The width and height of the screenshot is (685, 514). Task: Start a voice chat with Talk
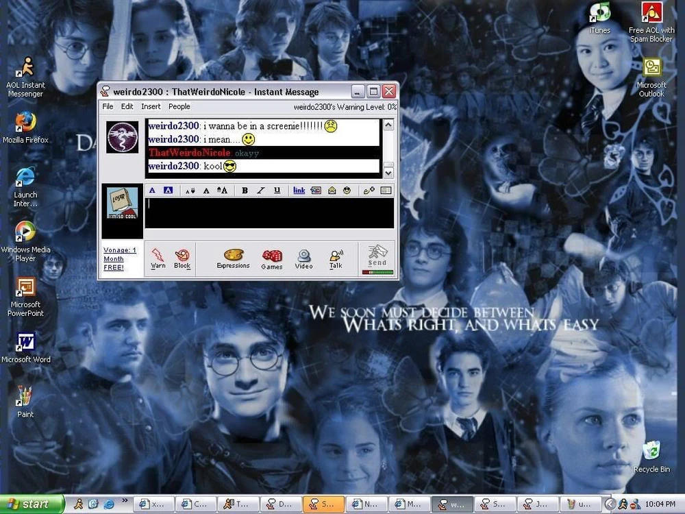336,257
